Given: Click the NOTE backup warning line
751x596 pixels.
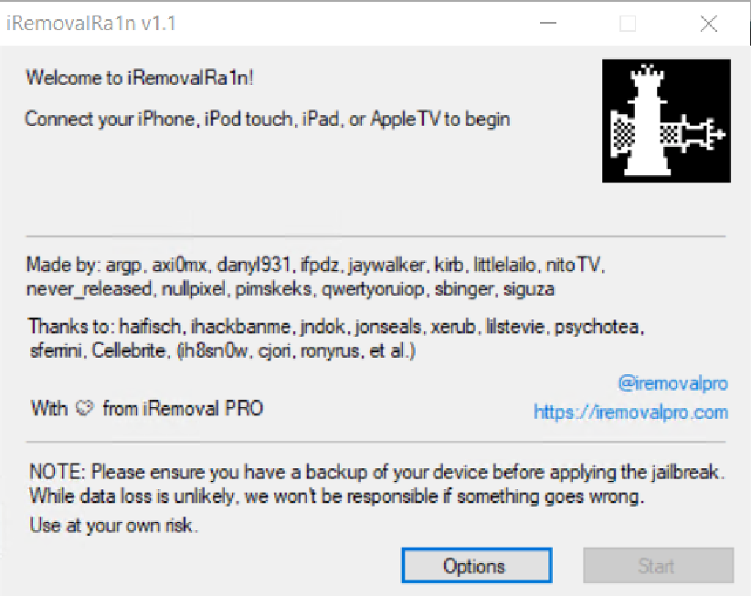Looking at the screenshot, I should (x=377, y=472).
